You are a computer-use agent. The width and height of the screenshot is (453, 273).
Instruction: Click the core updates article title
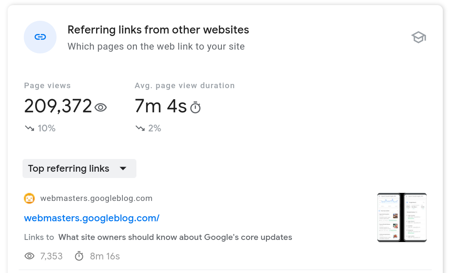(175, 237)
